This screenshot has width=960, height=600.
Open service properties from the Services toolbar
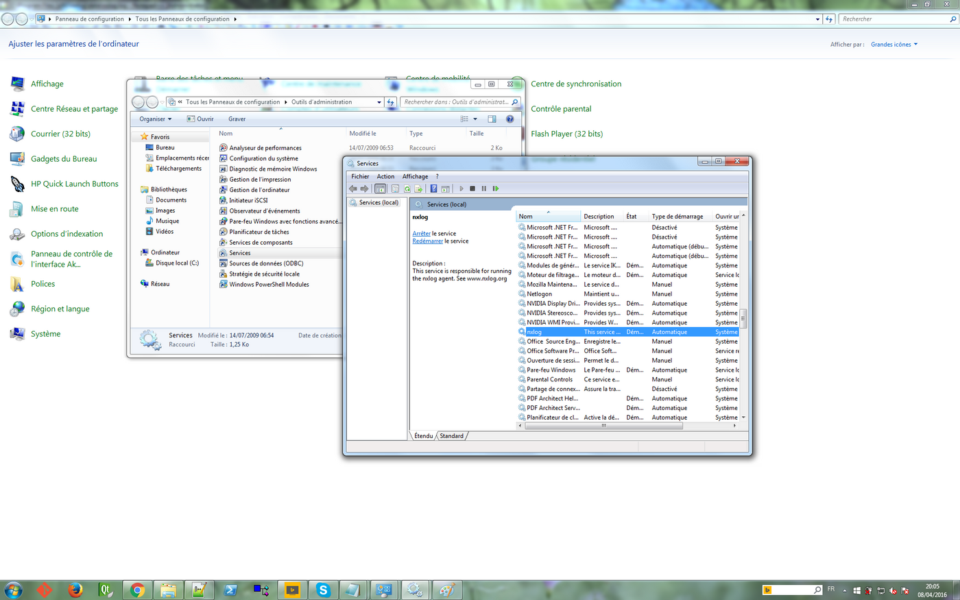pyautogui.click(x=394, y=189)
